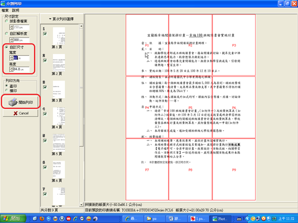Viewport: 298px width, 223px height.
Task: Open the 說明 menu
Action: coord(15,10)
